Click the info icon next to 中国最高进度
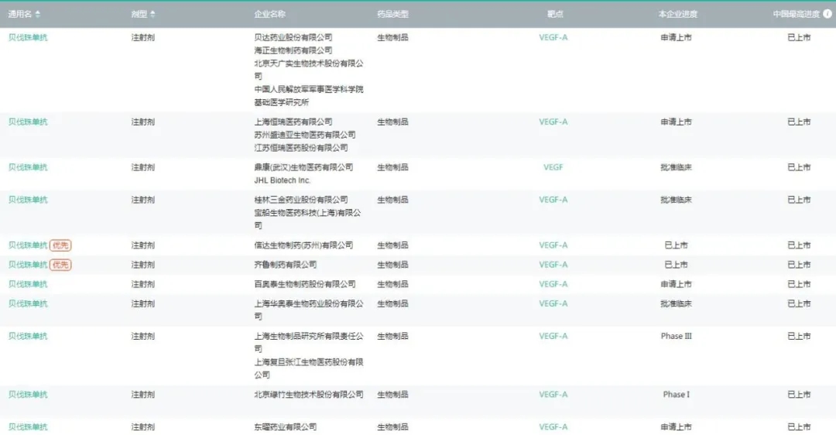This screenshot has width=836, height=435. pos(827,14)
